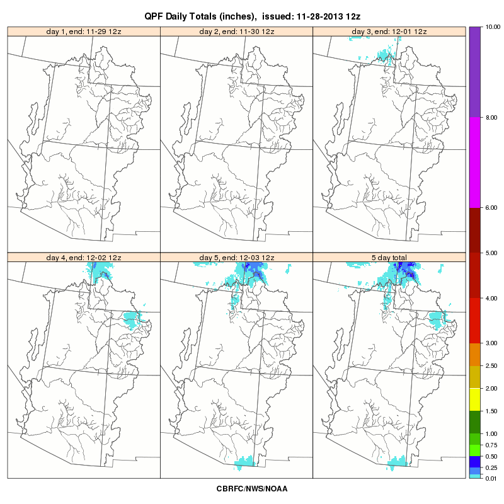Pick the magenta 6.00–8.00 legend color
Image resolution: width=504 pixels, height=504 pixels.
[475, 163]
